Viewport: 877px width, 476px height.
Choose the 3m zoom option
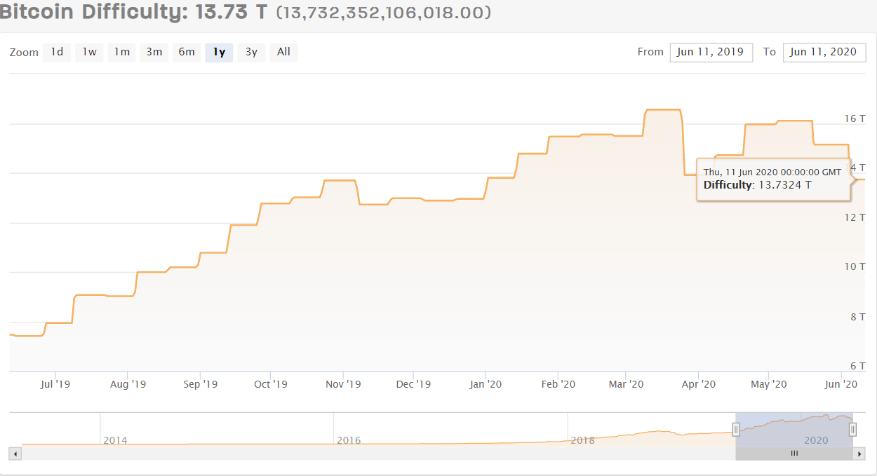click(154, 53)
